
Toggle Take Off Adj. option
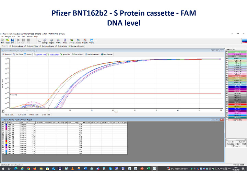pyautogui.click(x=77, y=54)
